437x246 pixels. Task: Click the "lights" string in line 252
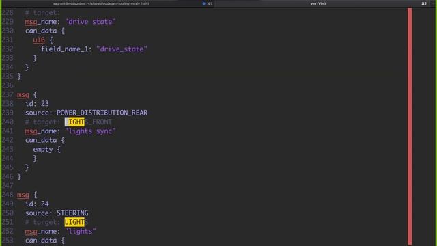click(x=81, y=231)
